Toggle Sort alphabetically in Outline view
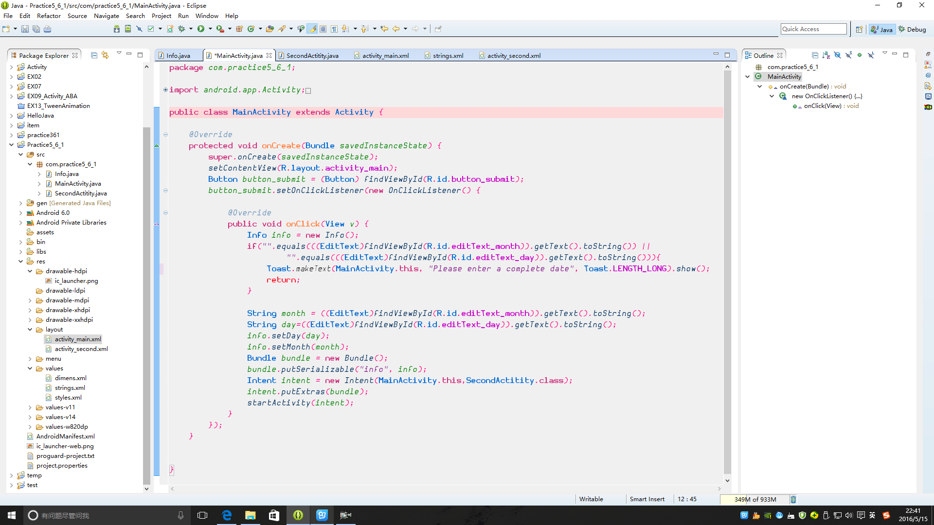This screenshot has height=525, width=934. 826,55
